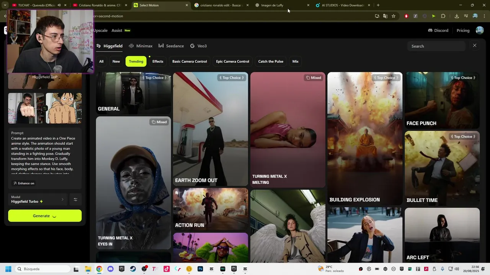Click the prompt text box
Screen dimensions: 490x275
click(45, 155)
